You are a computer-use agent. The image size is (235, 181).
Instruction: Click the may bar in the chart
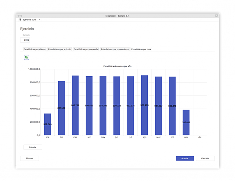pyautogui.click(x=103, y=106)
